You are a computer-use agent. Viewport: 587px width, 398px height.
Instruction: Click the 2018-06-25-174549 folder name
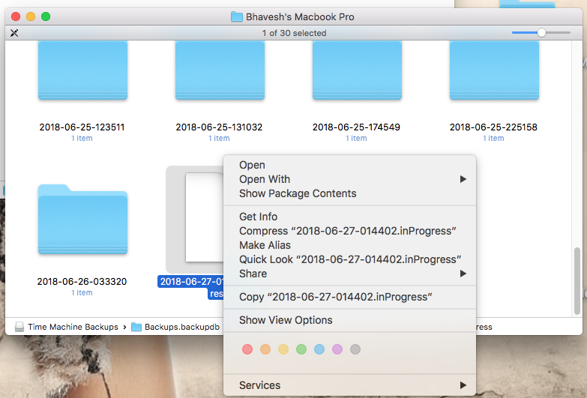356,127
